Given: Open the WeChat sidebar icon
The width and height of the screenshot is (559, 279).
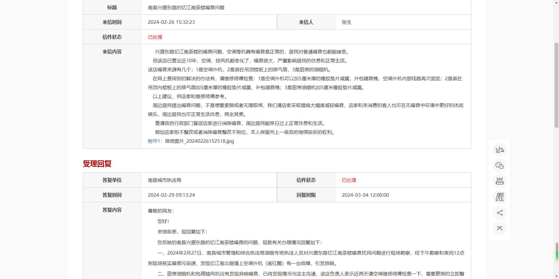Looking at the screenshot, I should (x=500, y=165).
